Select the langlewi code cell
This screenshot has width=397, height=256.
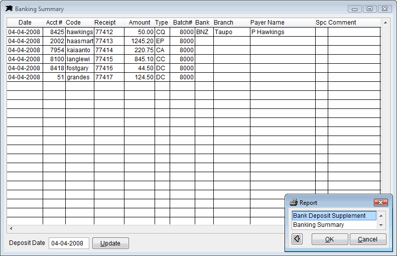(x=80, y=59)
